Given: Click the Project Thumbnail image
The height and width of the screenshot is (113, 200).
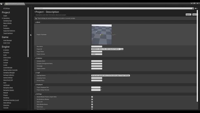Looking at the screenshot, I should click(102, 35).
